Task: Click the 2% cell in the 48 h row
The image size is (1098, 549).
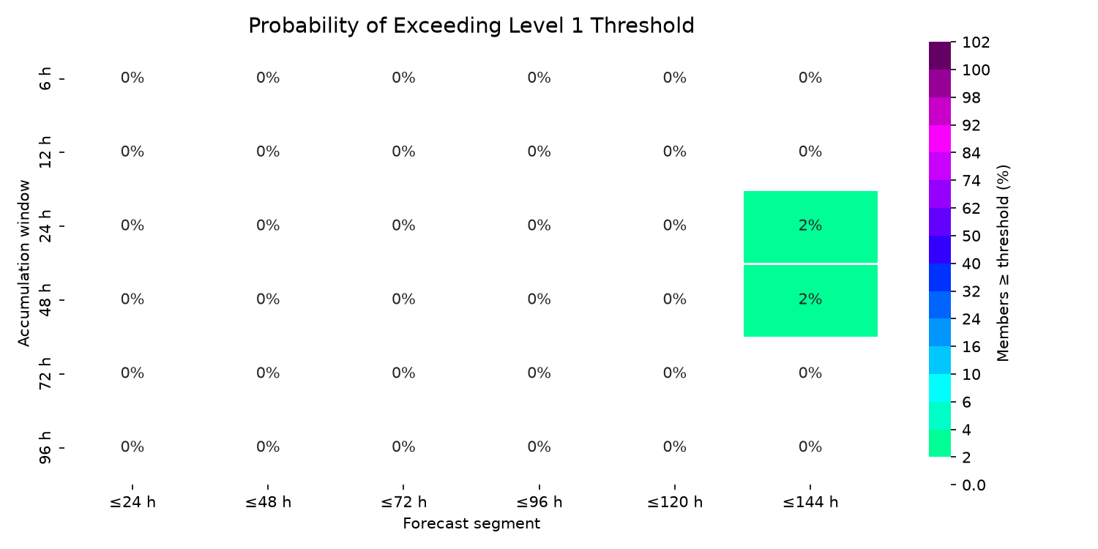Action: coord(810,300)
